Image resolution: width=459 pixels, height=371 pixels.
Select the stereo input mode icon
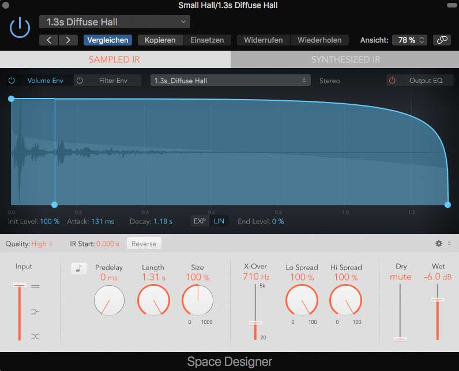(35, 286)
